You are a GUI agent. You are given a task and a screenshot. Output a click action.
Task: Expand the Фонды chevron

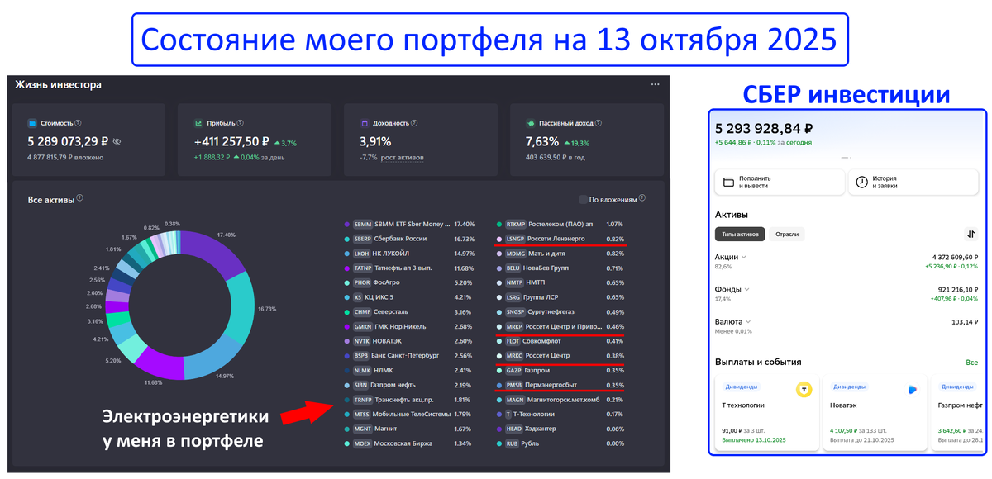(x=746, y=289)
